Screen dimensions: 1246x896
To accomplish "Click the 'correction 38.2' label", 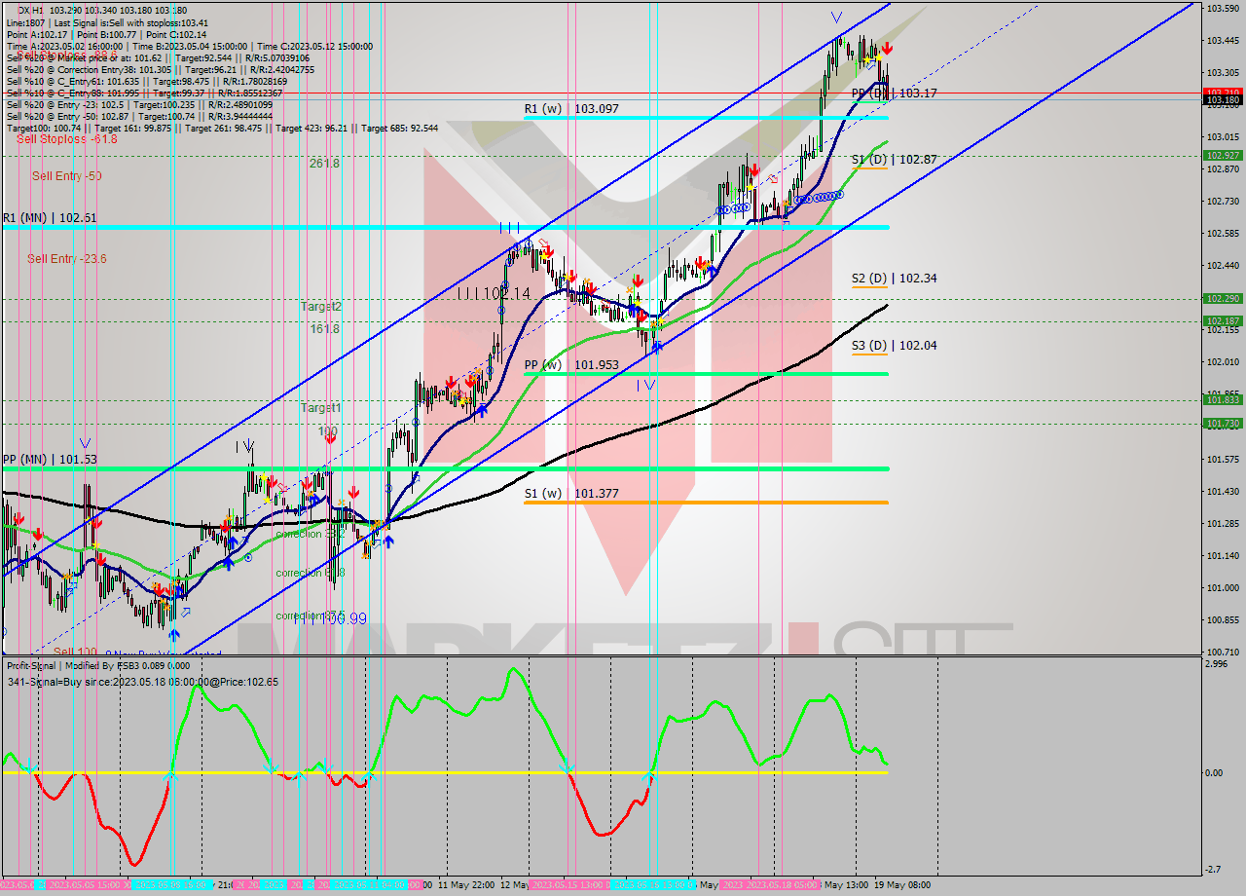I will pyautogui.click(x=311, y=534).
